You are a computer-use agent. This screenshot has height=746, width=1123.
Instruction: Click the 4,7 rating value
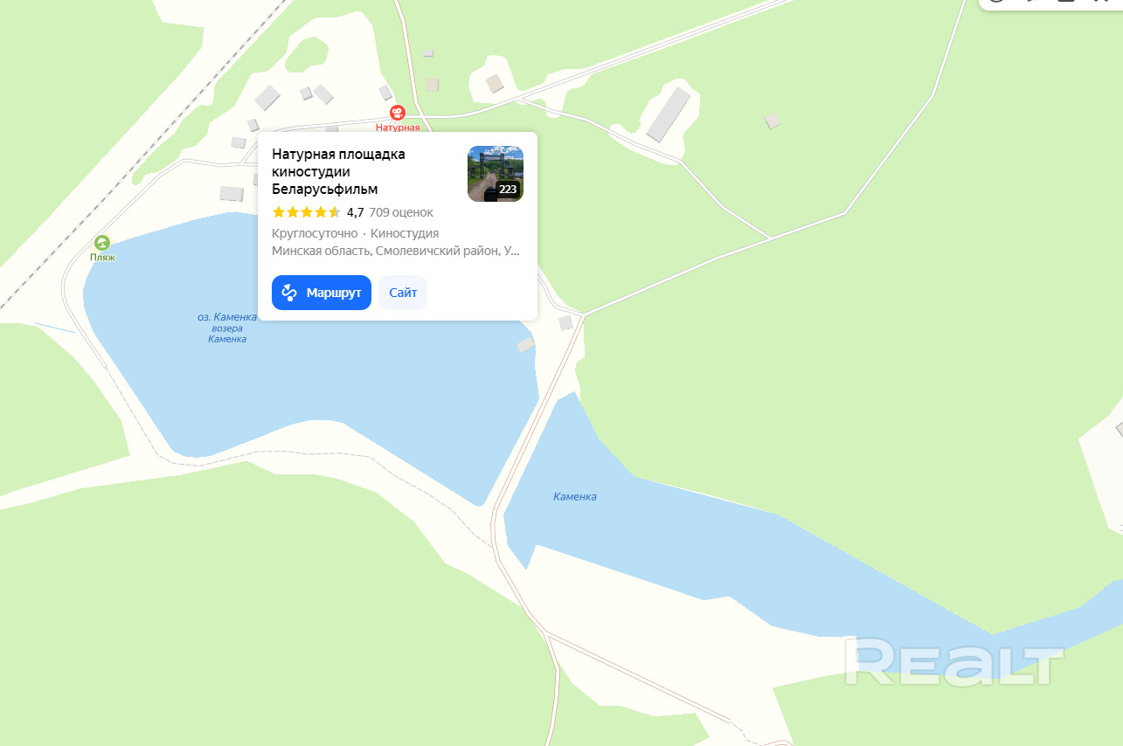click(355, 212)
